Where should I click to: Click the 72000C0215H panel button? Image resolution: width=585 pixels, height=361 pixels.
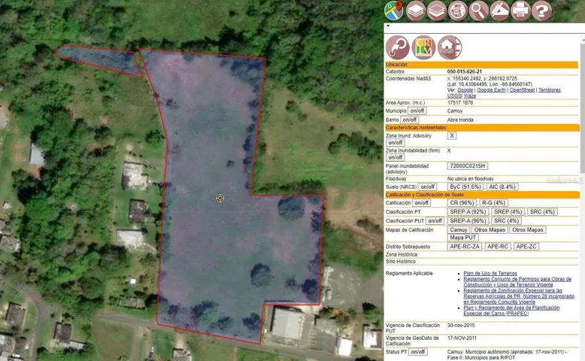[467, 165]
